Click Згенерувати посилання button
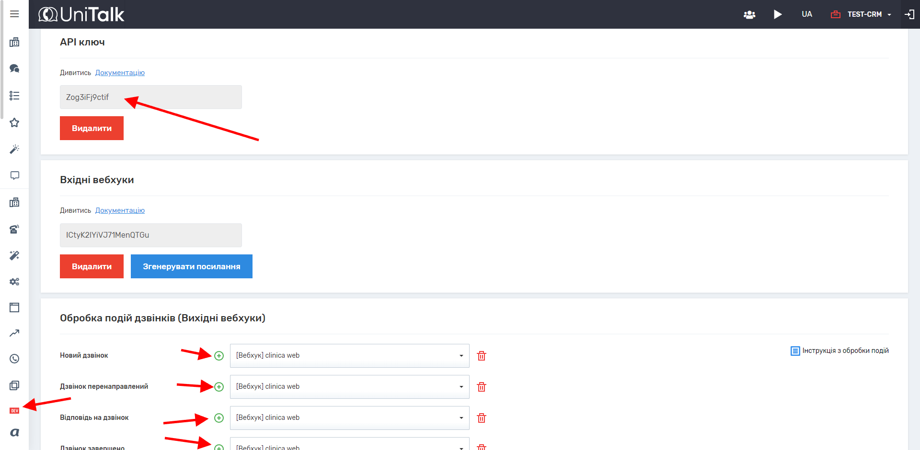The image size is (920, 450). (x=192, y=266)
